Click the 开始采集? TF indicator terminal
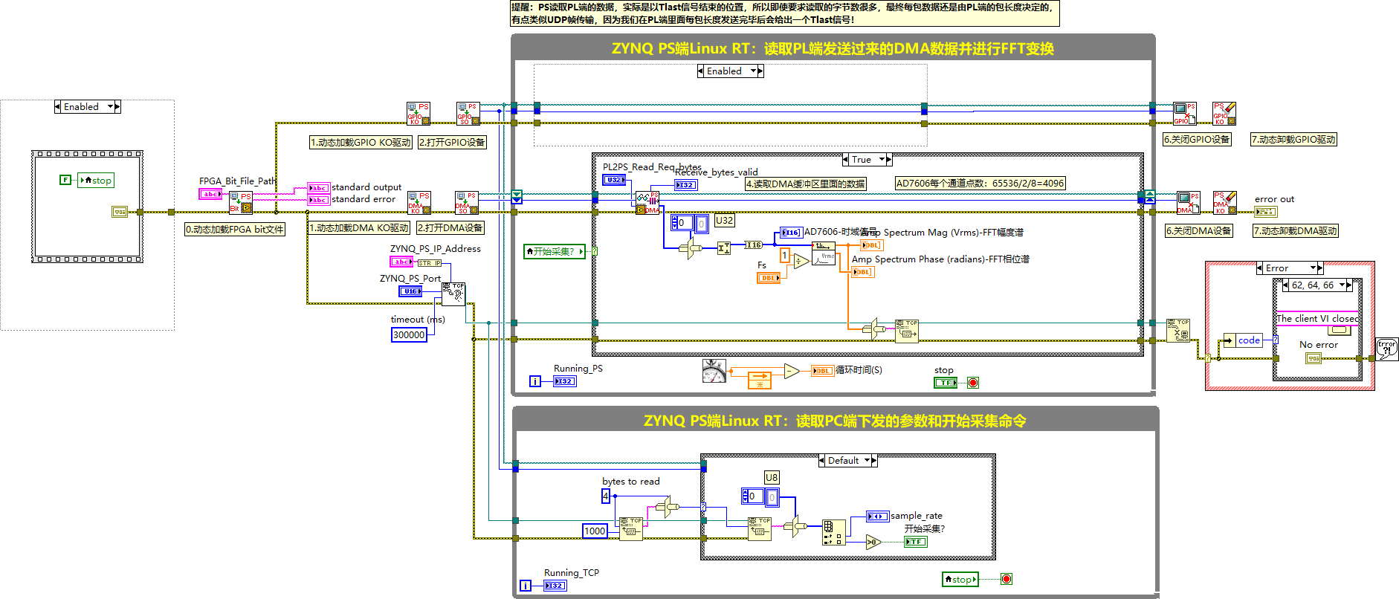The height and width of the screenshot is (599, 1399). [916, 542]
